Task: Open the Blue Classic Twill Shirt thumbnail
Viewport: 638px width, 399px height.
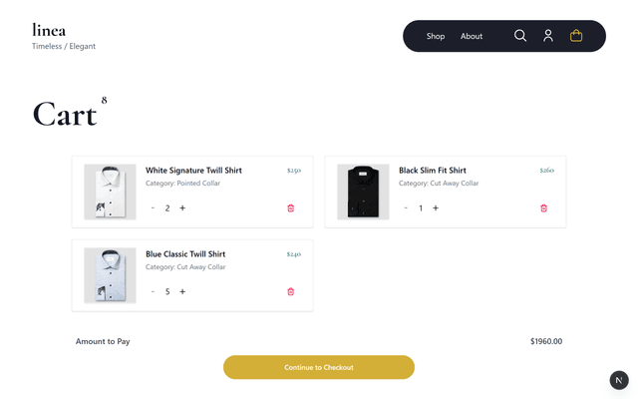Action: pyautogui.click(x=110, y=275)
